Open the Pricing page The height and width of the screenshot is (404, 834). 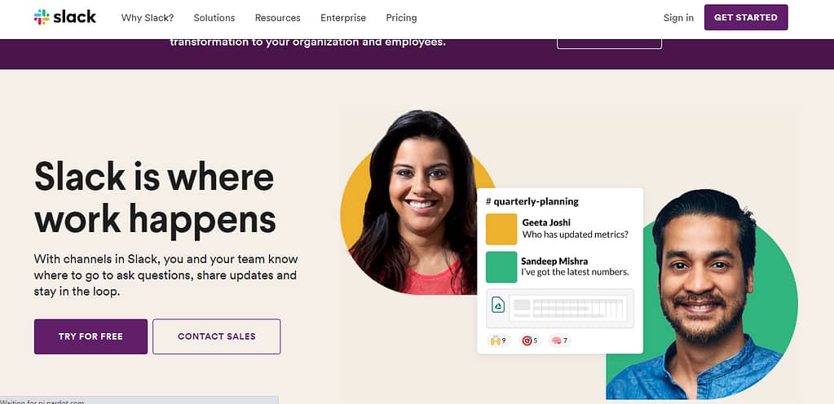[x=402, y=18]
